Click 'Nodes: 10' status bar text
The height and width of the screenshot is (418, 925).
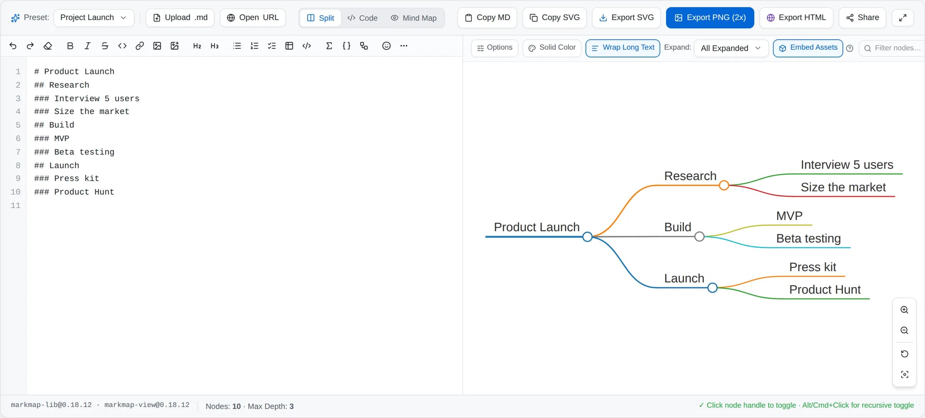223,406
